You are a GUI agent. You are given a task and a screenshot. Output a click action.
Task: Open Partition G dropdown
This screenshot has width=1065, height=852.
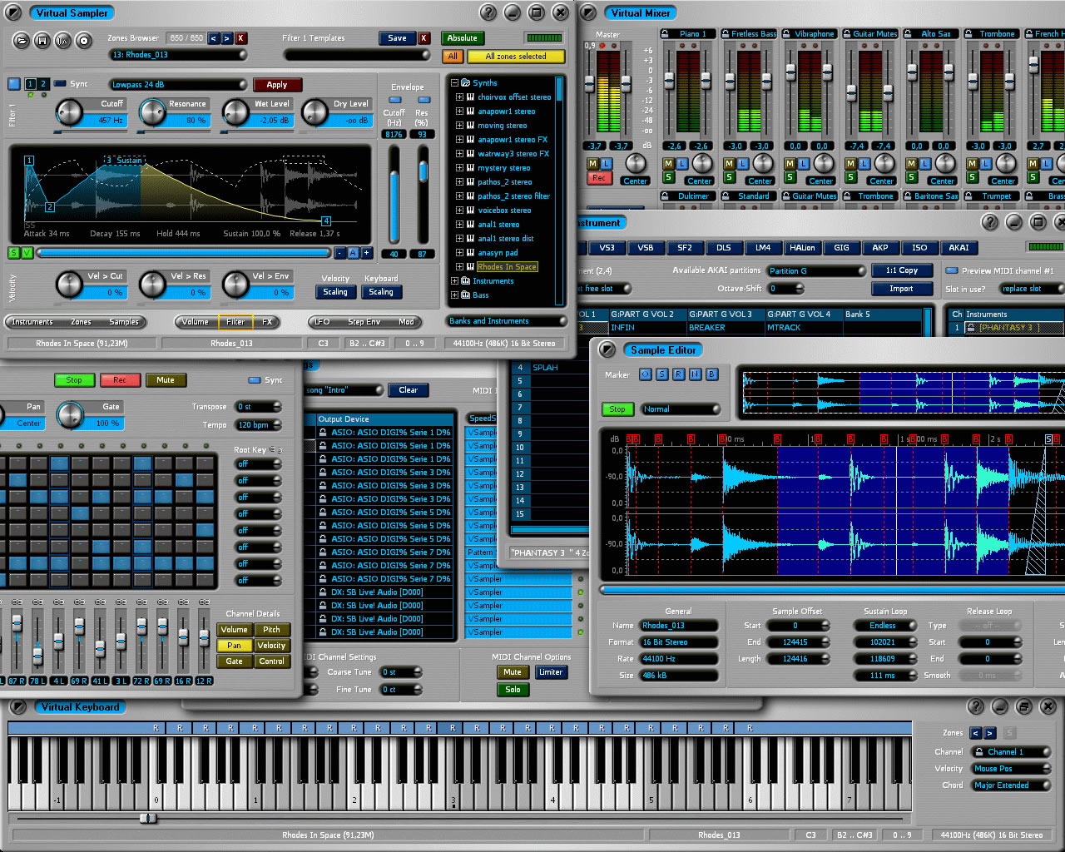tap(815, 271)
